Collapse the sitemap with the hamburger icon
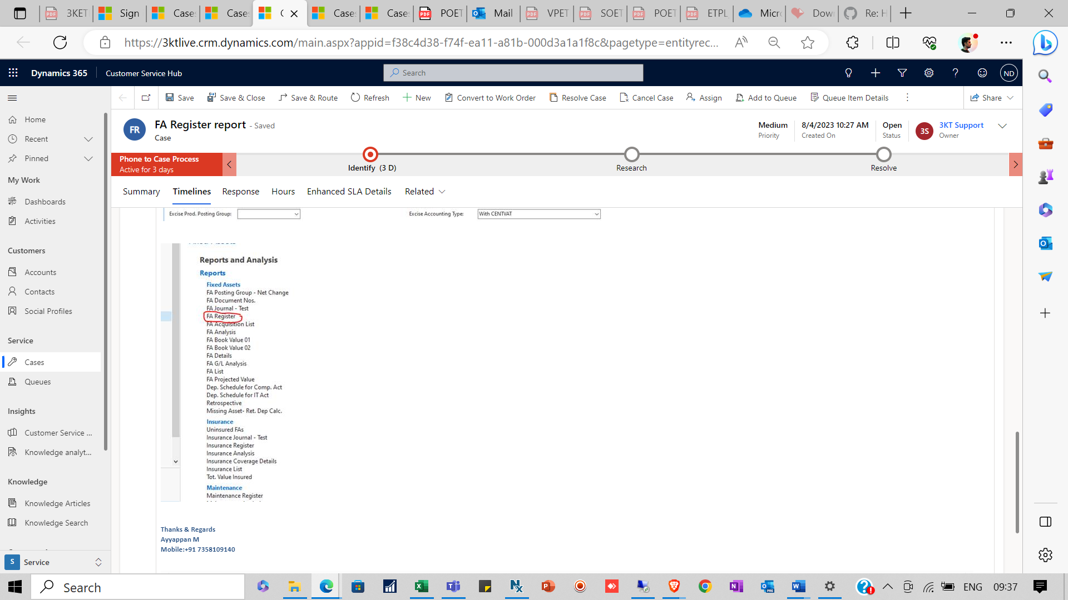The height and width of the screenshot is (600, 1068). point(12,97)
